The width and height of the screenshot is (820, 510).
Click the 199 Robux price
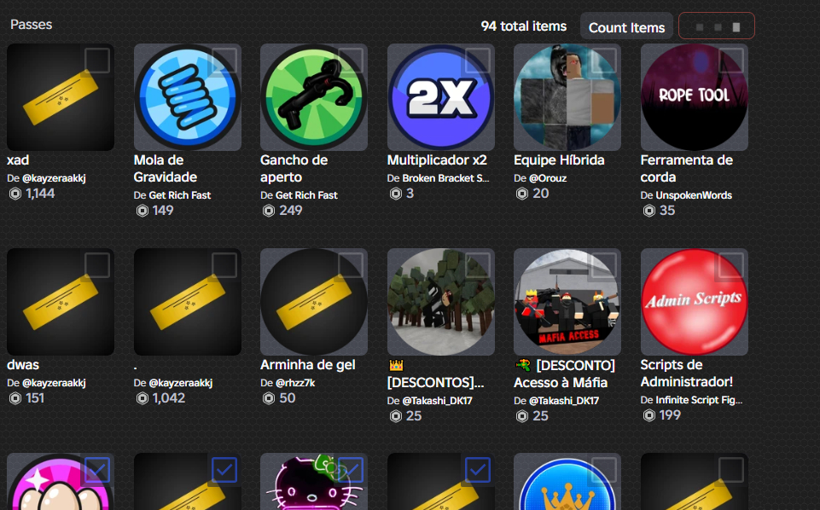(670, 415)
